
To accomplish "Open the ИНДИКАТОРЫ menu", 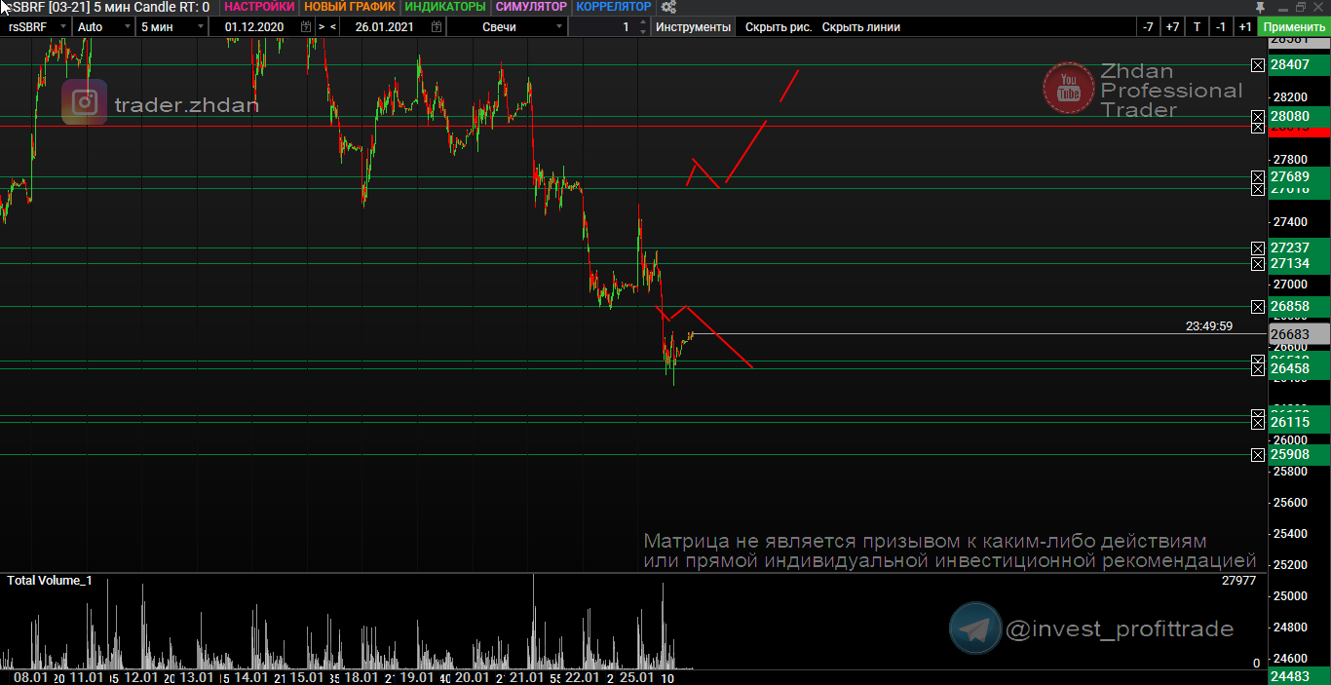I will click(444, 7).
